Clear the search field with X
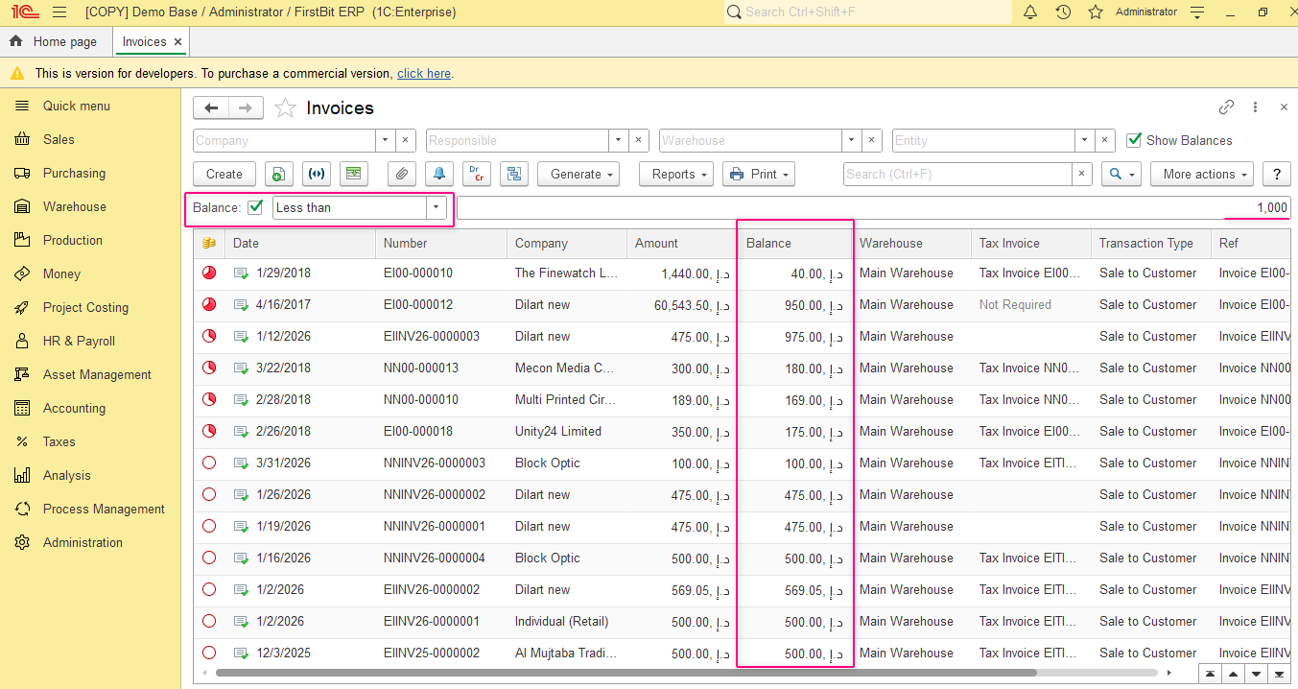1298x689 pixels. click(1082, 174)
